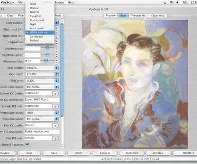Switch to the Prefs tab
Image resolution: width=197 pixels, height=164 pixels.
[59, 15]
